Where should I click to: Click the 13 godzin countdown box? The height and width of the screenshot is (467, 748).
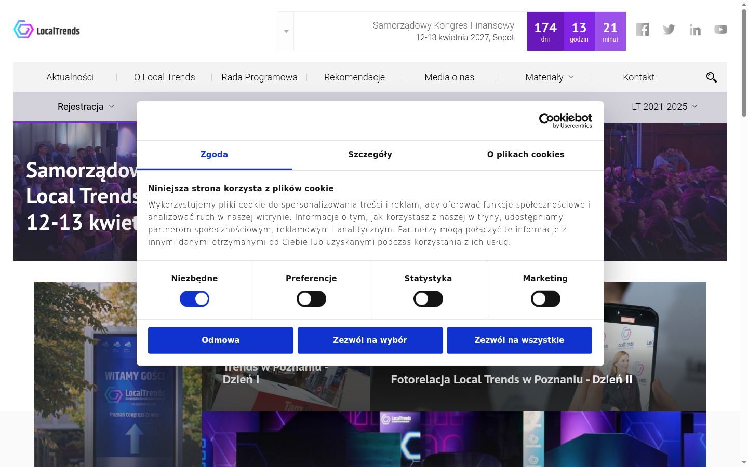(x=579, y=31)
